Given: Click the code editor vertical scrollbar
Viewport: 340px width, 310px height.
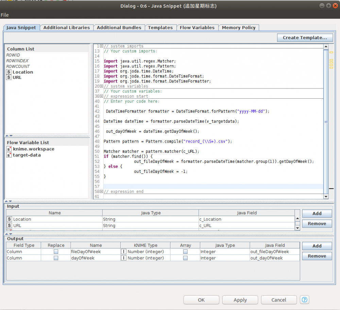Looking at the screenshot, I should (x=326, y=121).
